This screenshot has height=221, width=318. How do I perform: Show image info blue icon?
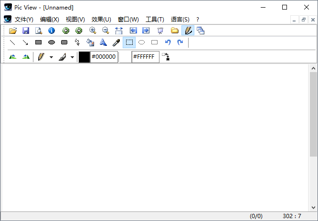click(52, 31)
